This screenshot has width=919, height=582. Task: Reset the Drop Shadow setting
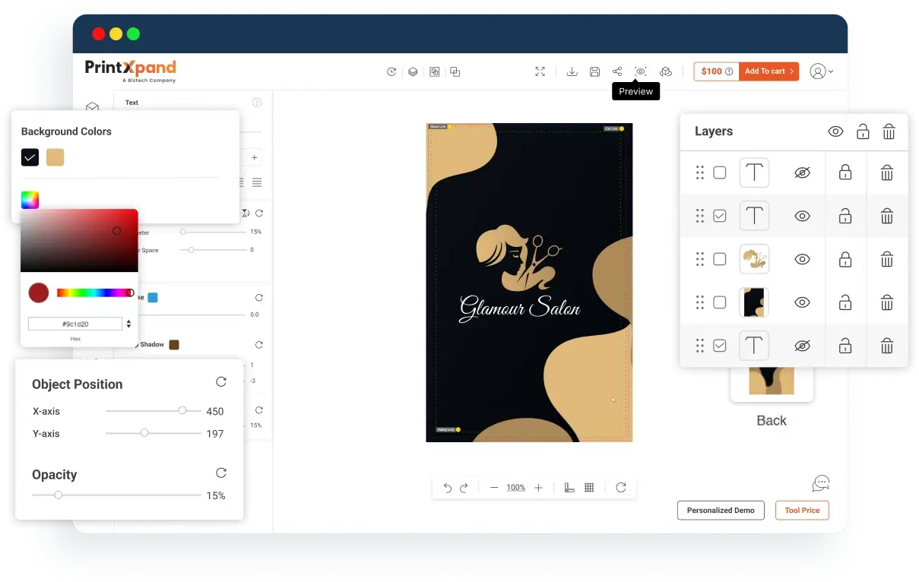click(x=259, y=345)
